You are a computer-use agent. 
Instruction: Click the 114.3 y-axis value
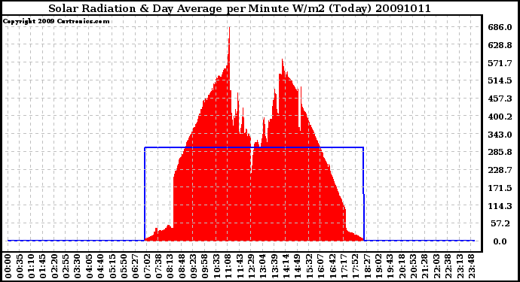(x=500, y=206)
